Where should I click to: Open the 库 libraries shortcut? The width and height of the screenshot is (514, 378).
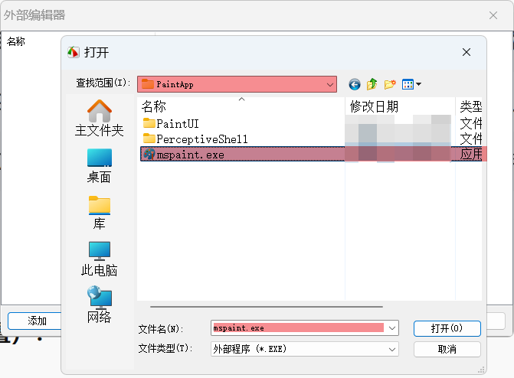(100, 213)
